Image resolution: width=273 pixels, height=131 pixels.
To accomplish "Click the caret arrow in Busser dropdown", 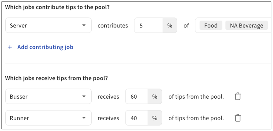I will click(84, 97).
